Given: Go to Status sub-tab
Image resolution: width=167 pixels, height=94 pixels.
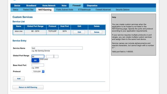Looking at the screenshot, I should click(16, 9).
